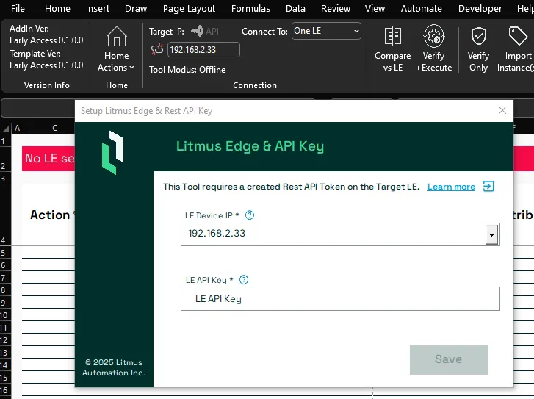534x399 pixels.
Task: Click the Action header cell in the sheet
Action: [x=50, y=215]
